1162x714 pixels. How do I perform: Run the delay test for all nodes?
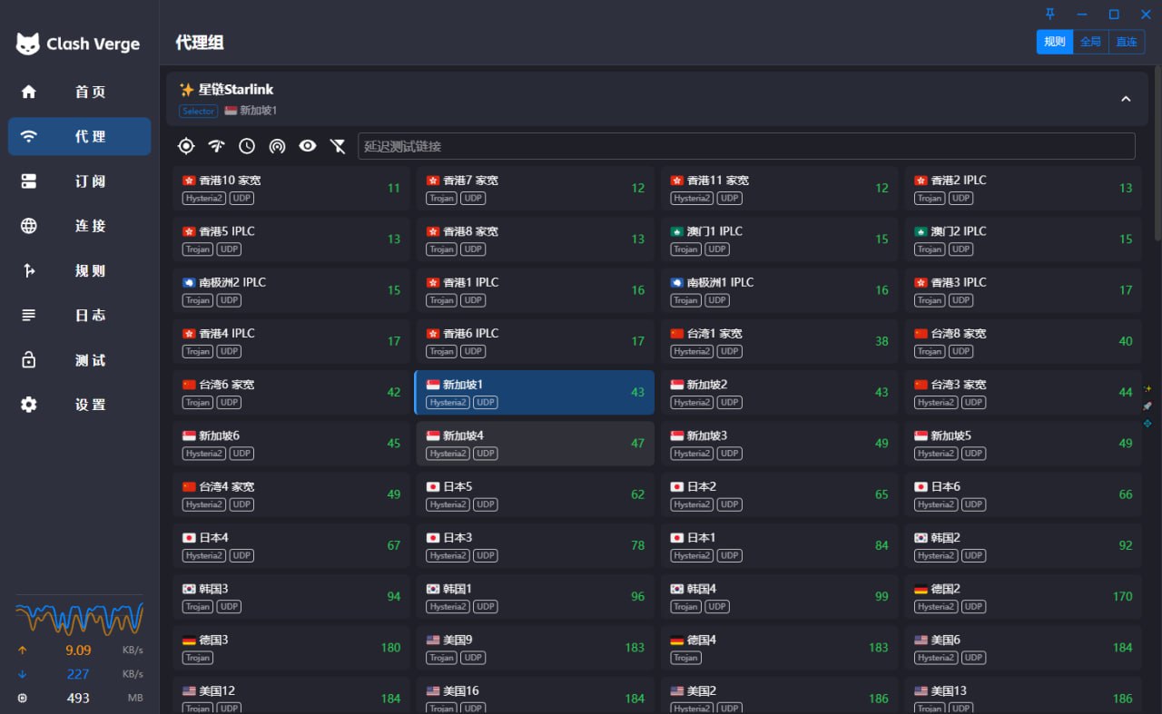[x=216, y=146]
